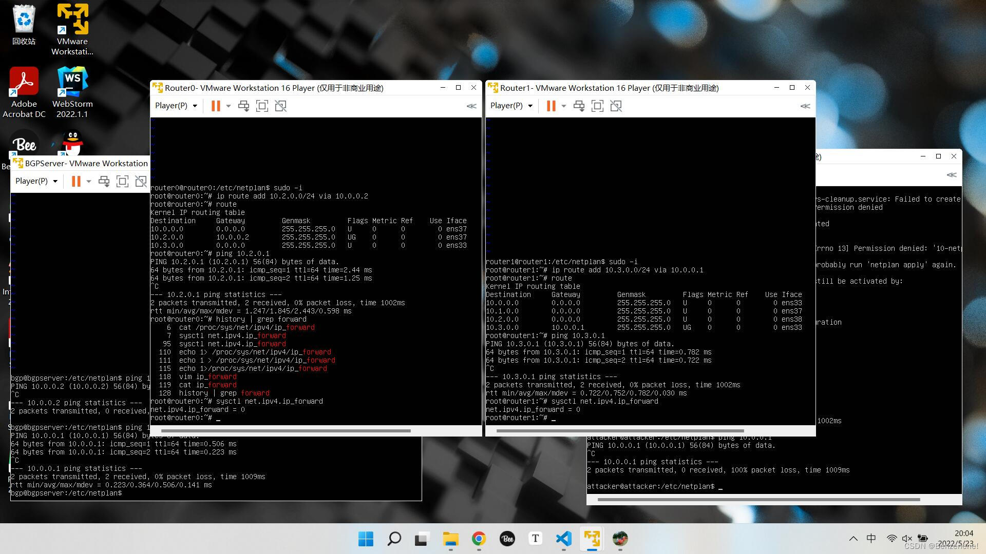Open the Windows Start menu
Viewport: 986px width, 554px height.
366,539
